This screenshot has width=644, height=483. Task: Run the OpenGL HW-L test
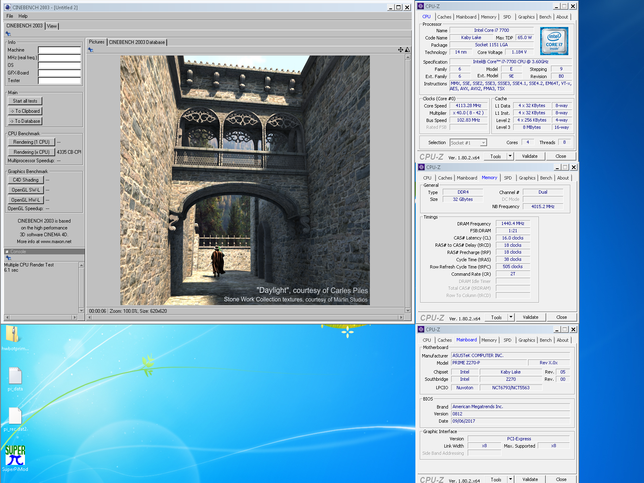[x=26, y=200]
